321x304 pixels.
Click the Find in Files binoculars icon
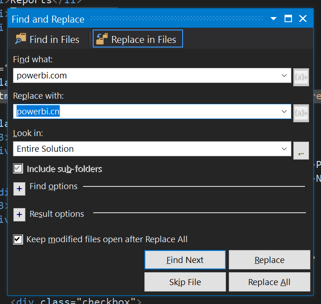(20, 39)
